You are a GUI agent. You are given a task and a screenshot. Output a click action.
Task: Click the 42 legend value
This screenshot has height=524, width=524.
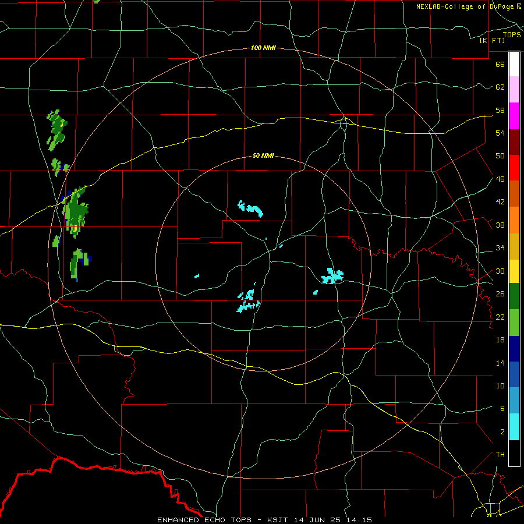500,202
